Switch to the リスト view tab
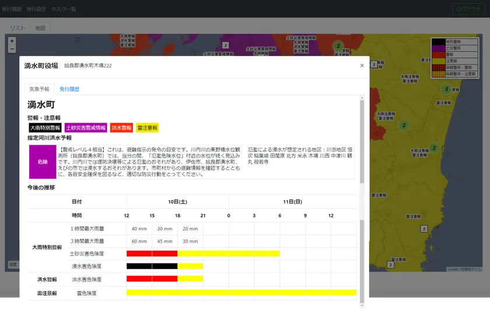The width and height of the screenshot is (490, 313). [17, 28]
